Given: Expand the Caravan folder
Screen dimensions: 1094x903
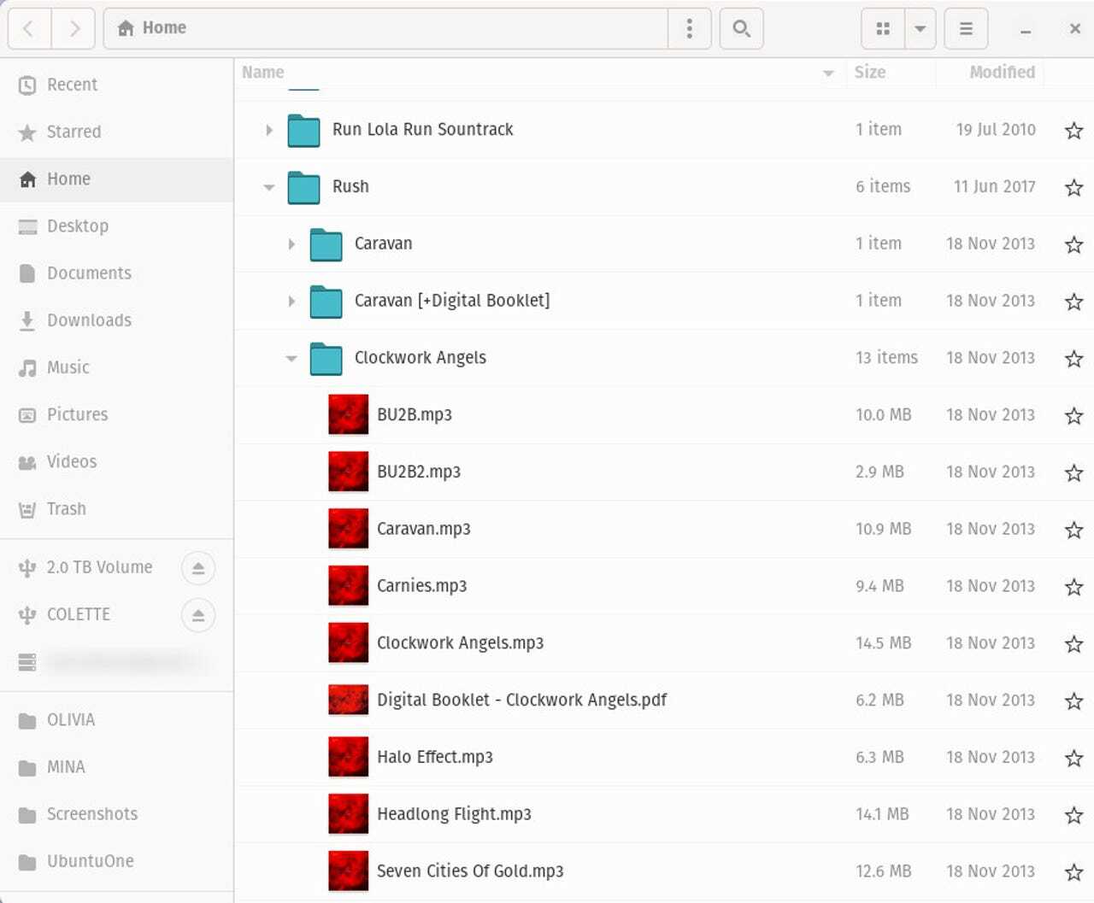Looking at the screenshot, I should [291, 244].
